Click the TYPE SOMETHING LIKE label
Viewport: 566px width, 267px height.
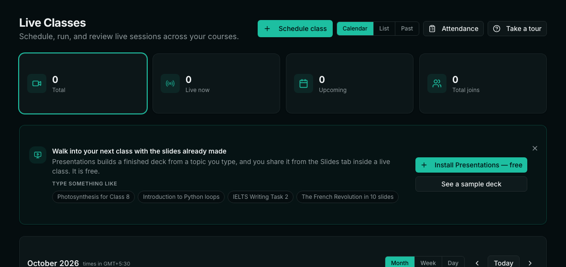pos(85,184)
